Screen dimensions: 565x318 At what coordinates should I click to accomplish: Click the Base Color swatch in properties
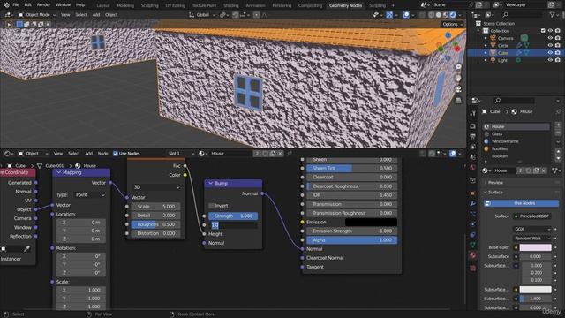tap(536, 247)
